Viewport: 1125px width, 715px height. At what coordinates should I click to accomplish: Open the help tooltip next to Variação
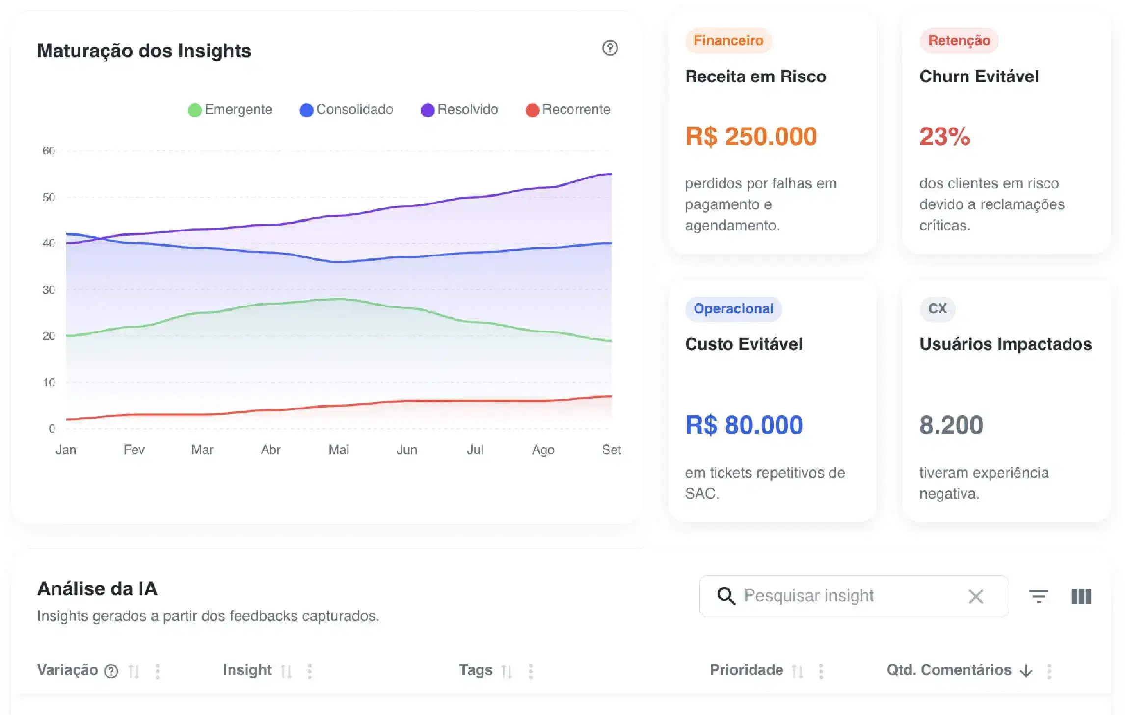point(112,670)
